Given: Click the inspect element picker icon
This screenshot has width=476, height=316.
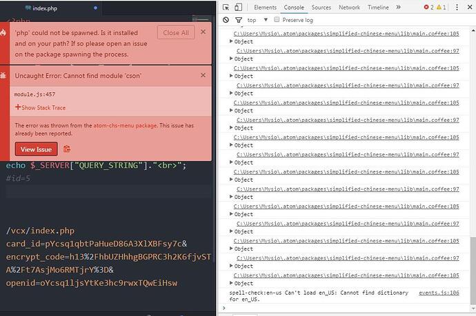Looking at the screenshot, I should [226, 8].
